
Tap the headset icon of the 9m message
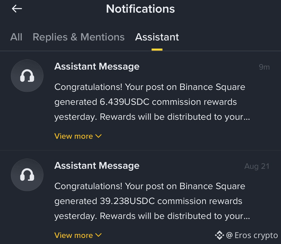pyautogui.click(x=27, y=76)
